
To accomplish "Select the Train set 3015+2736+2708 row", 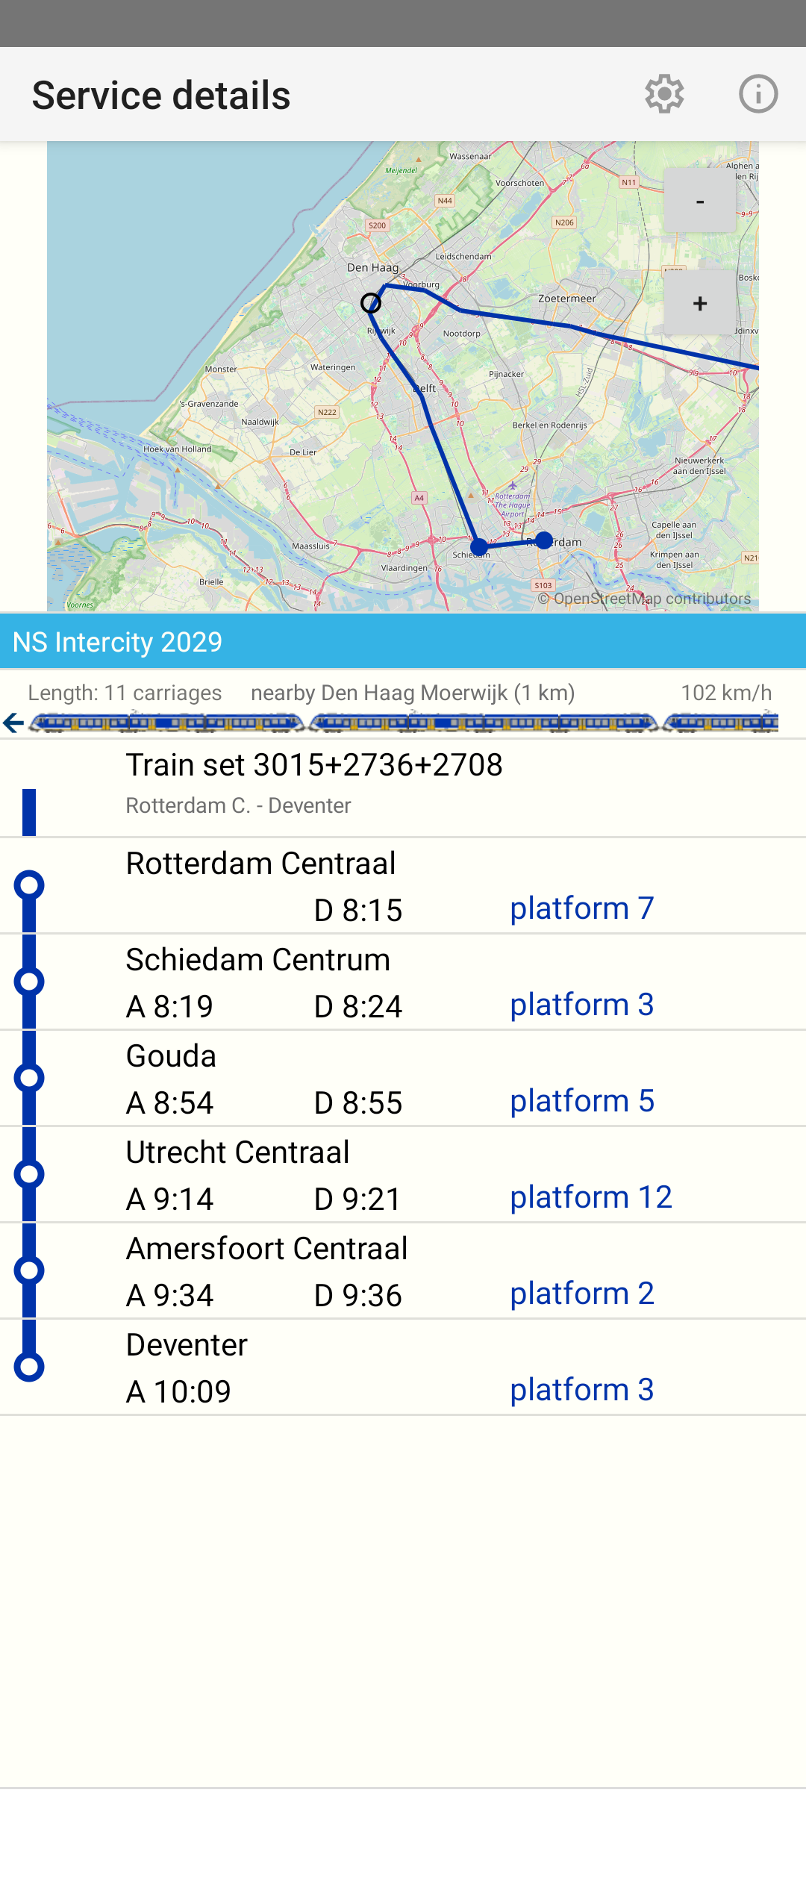I will (x=403, y=788).
